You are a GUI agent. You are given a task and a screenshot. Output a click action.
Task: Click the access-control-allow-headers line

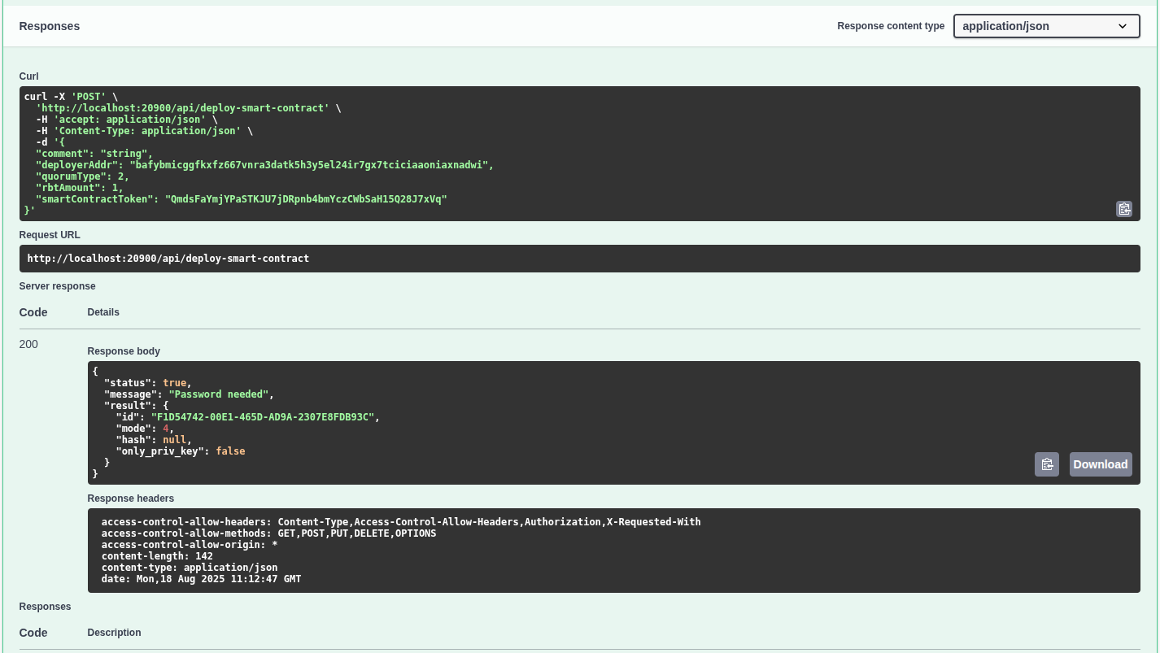401,522
